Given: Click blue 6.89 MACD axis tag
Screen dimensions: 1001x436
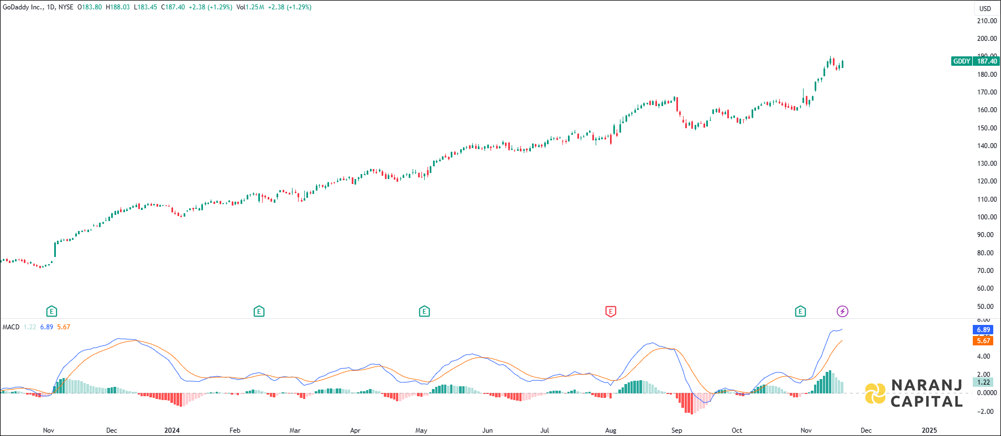Looking at the screenshot, I should point(983,330).
